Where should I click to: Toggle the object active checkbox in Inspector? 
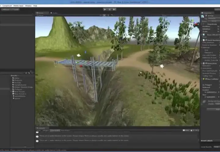tap(206, 16)
